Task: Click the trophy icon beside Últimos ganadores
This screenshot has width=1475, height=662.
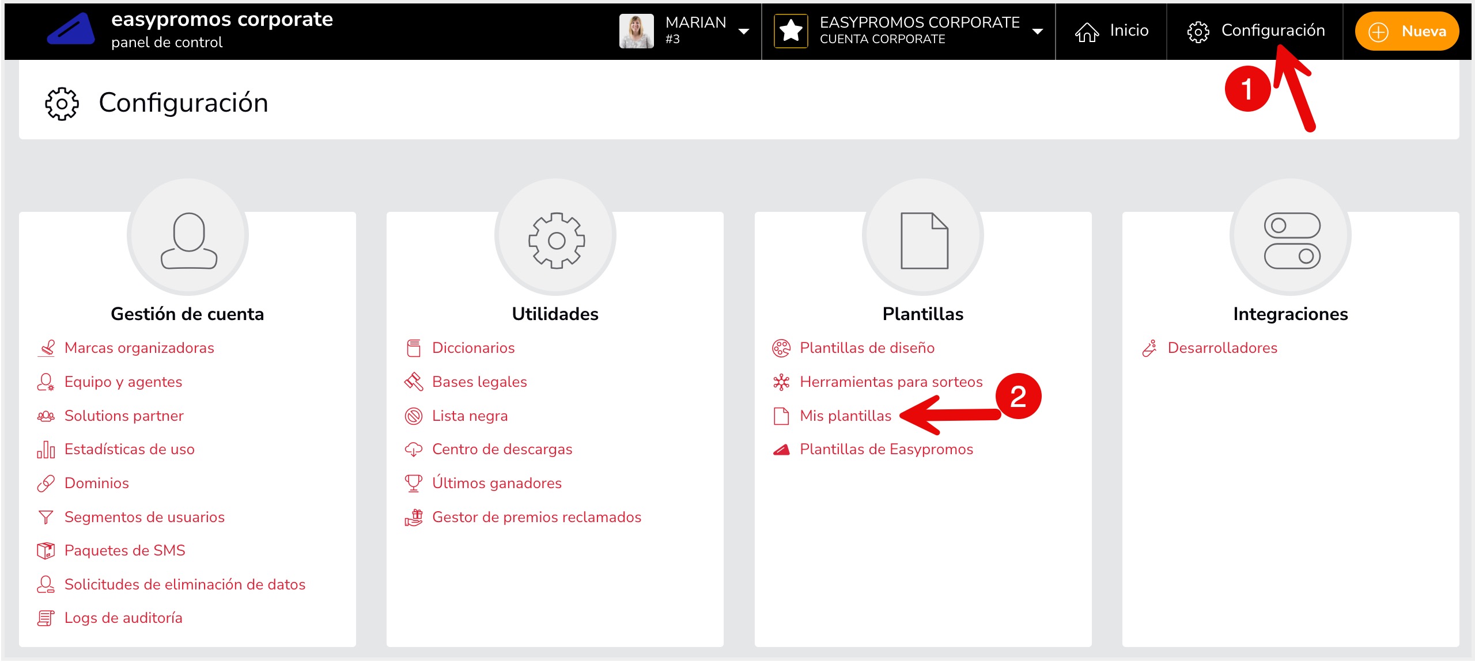Action: click(414, 484)
